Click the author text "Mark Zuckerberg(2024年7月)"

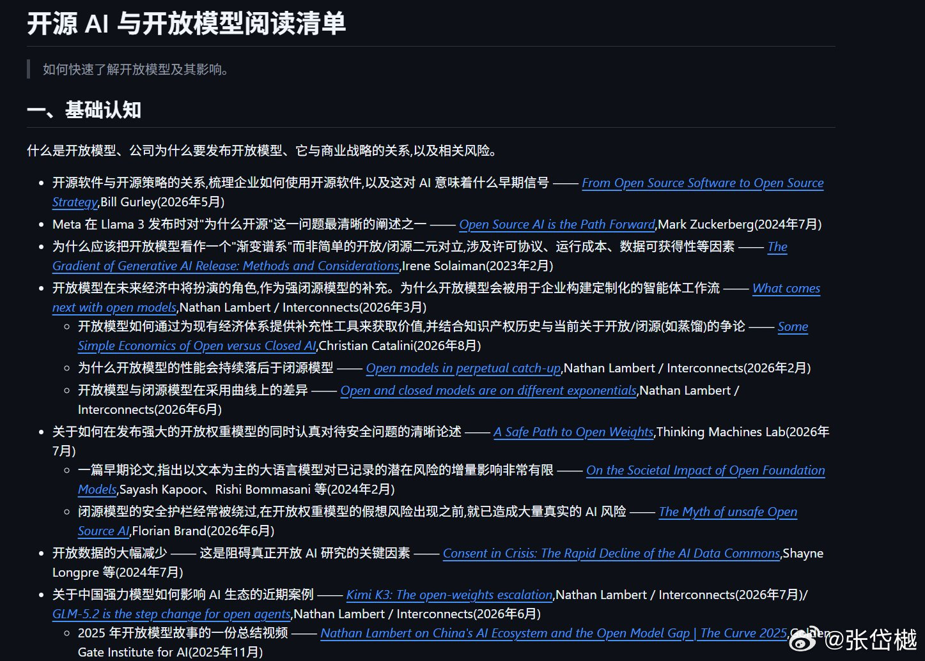tap(740, 224)
